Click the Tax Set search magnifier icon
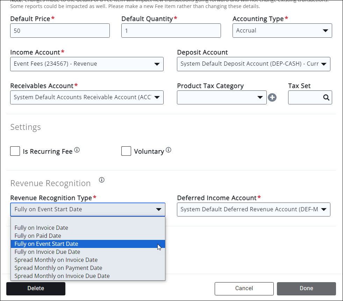This screenshot has width=343, height=301. pyautogui.click(x=326, y=98)
